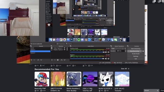Select the highlighted blue scene row
The image size is (164, 92).
pos(40,51)
